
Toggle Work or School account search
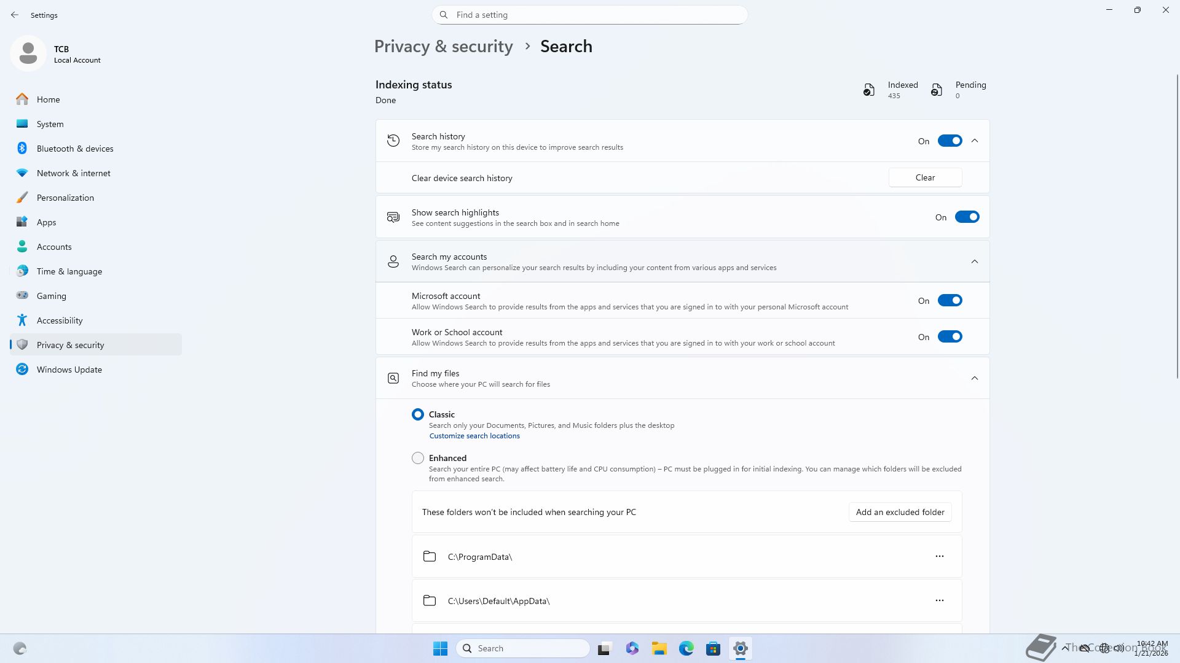pyautogui.click(x=950, y=337)
